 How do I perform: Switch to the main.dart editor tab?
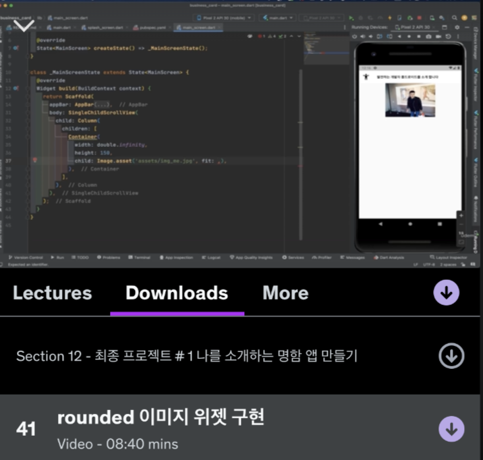tap(61, 28)
